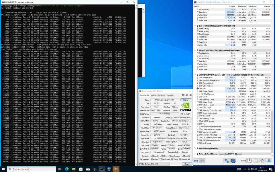The image size is (275, 172).
Task: Click HWiNFO blue chip tray icon
Action: pyautogui.click(x=233, y=161)
